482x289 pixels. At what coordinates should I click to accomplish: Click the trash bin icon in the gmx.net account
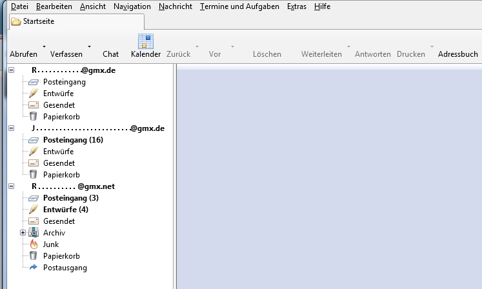34,256
